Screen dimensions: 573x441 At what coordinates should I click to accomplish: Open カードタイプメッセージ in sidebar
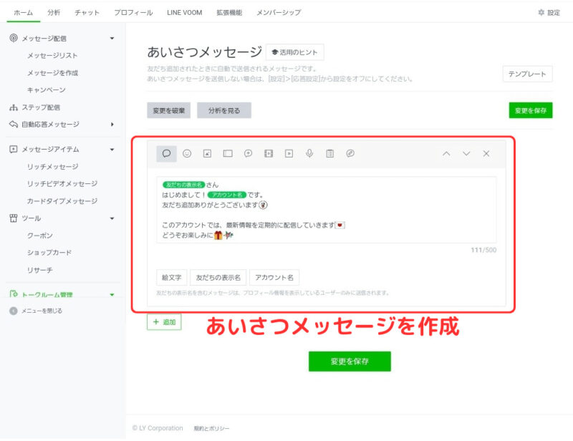click(62, 201)
